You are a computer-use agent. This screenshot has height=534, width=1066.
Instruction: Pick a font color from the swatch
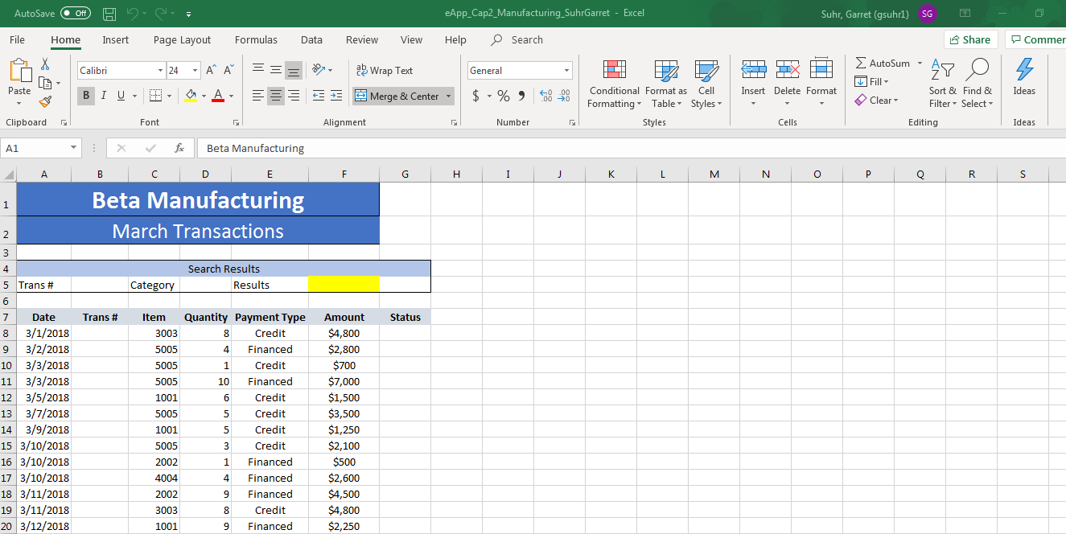point(218,95)
